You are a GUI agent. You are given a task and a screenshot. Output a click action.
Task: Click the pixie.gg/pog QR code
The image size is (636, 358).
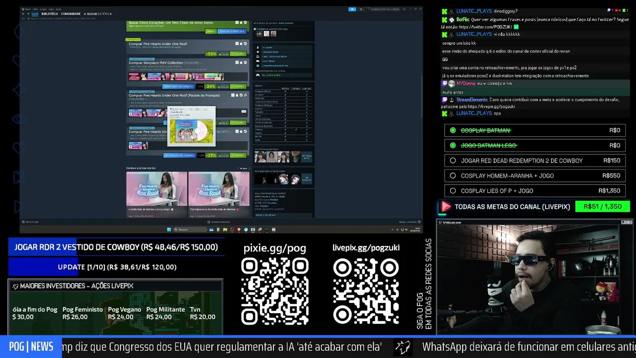click(275, 292)
